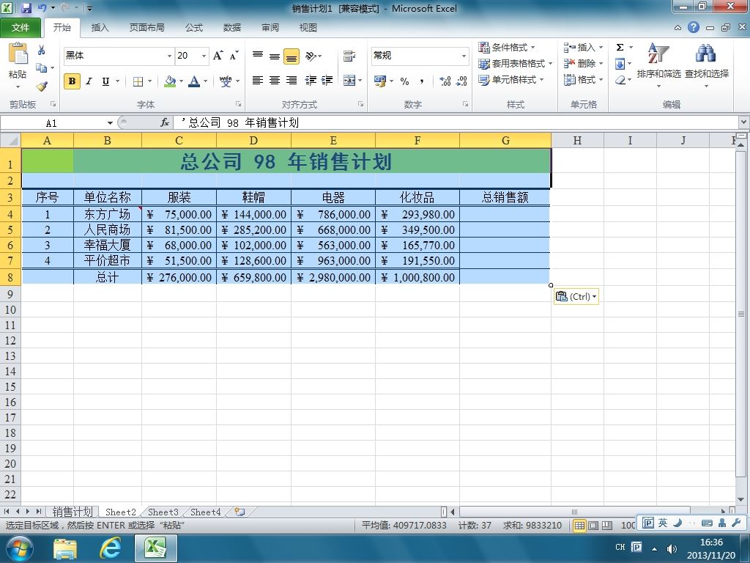Image resolution: width=750 pixels, height=563 pixels.
Task: Open the File (文件) tab
Action: point(21,28)
